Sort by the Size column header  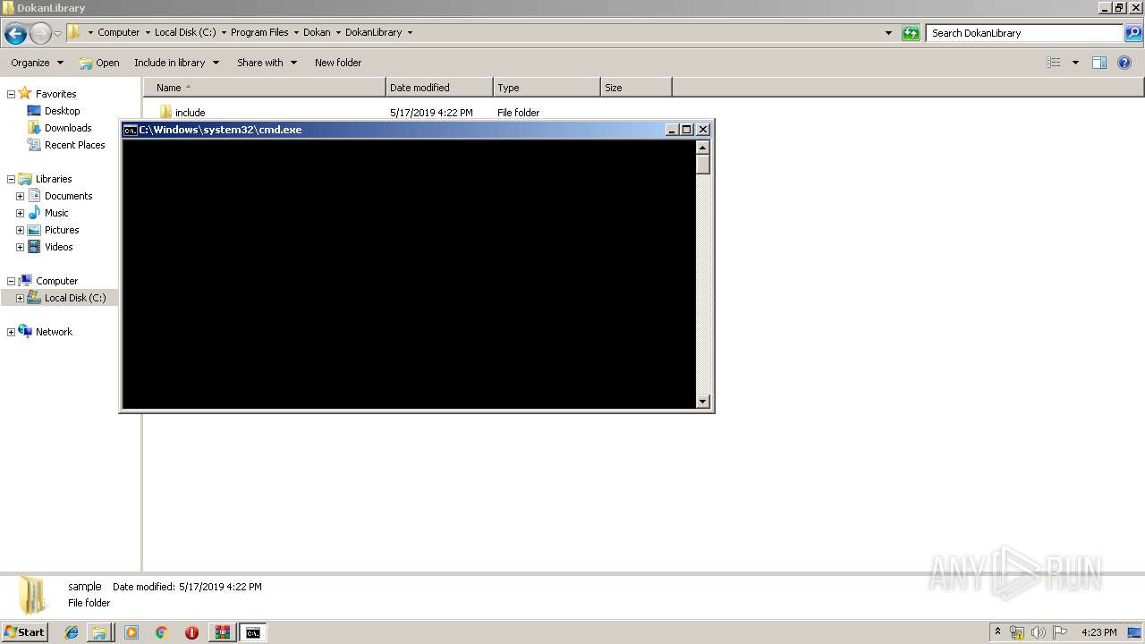coord(636,88)
